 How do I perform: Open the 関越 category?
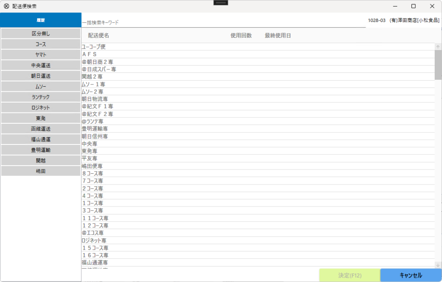click(41, 160)
